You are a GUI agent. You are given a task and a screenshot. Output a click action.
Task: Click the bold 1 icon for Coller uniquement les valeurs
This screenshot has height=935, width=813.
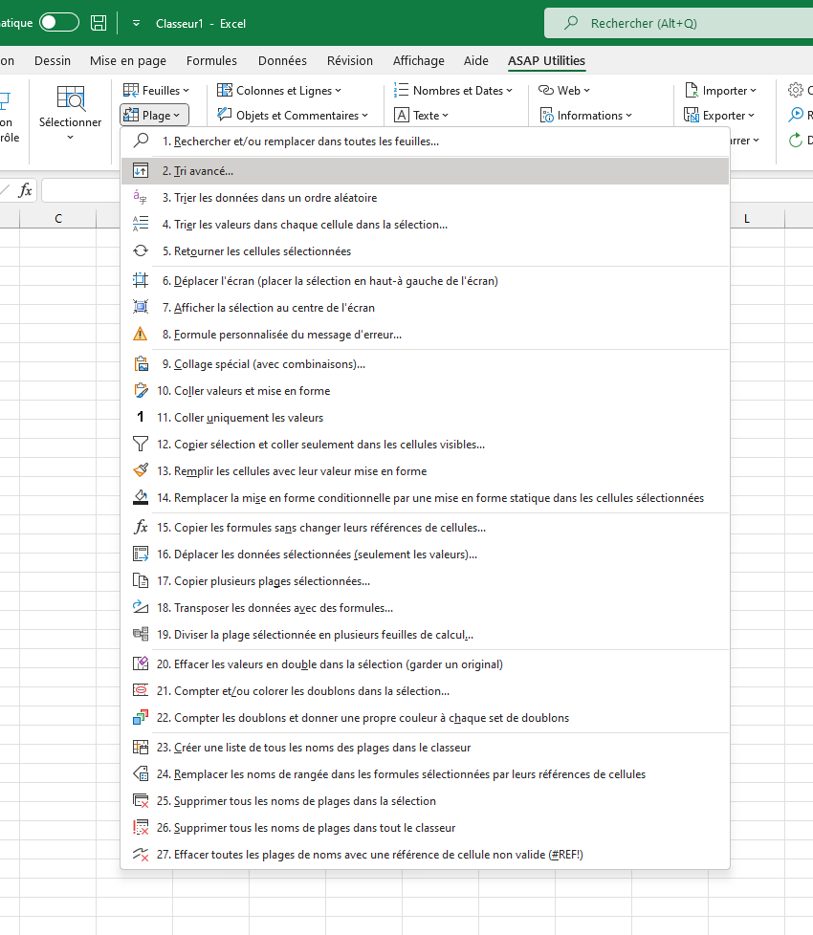[141, 418]
